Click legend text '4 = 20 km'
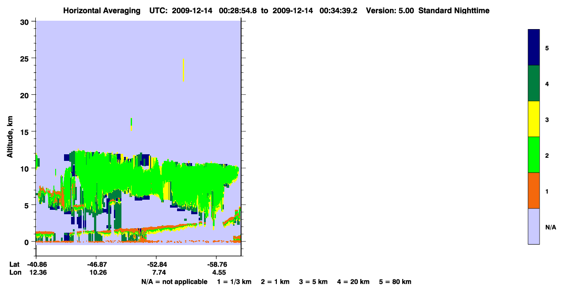Viewport: 574px width, 294px height. (x=354, y=282)
